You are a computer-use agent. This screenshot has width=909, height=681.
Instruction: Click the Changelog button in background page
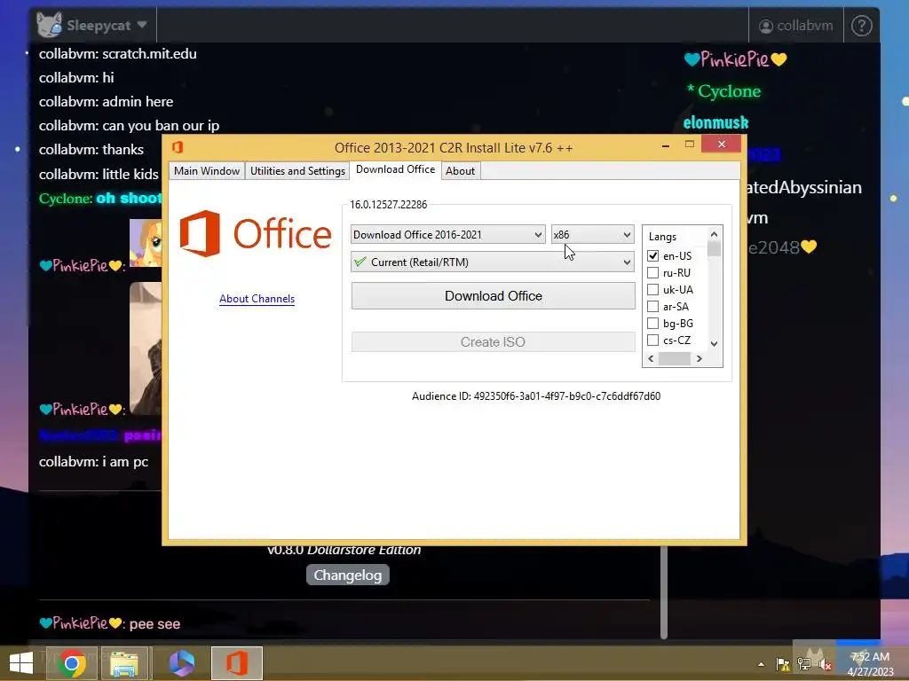348,575
